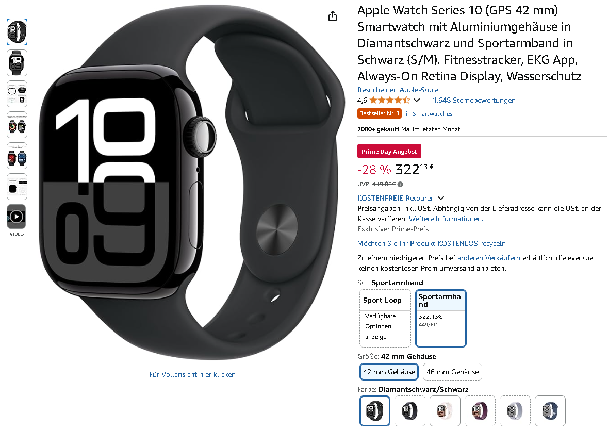Viewport: 608px width, 430px height.
Task: Click the Bestseller Nr. 1 badge
Action: point(379,113)
